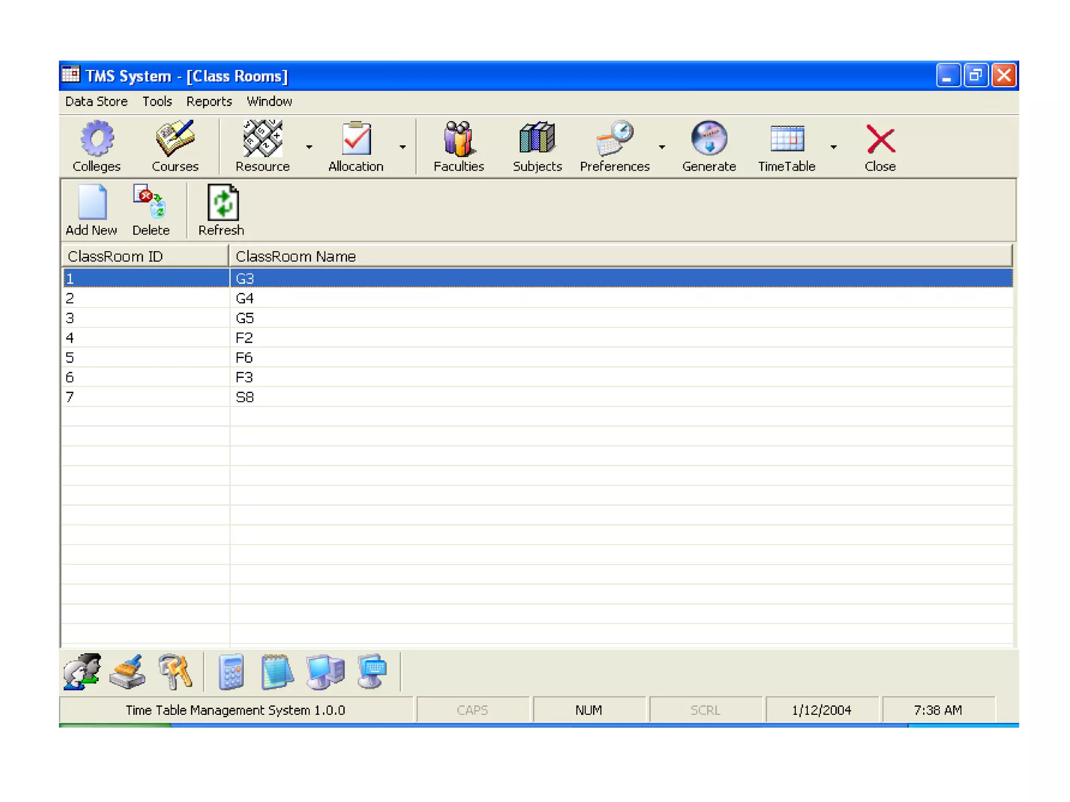This screenshot has width=1070, height=802.
Task: Expand the Resource dropdown arrow
Action: pyautogui.click(x=309, y=147)
